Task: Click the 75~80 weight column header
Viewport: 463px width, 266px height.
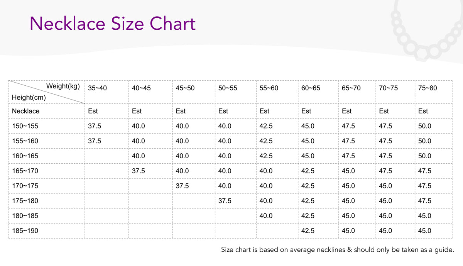Action: [428, 88]
